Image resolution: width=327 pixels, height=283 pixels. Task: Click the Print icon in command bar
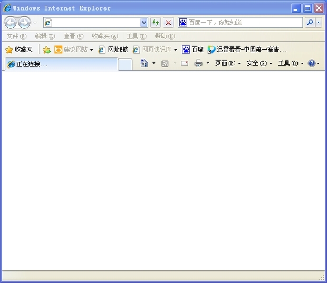pyautogui.click(x=198, y=63)
